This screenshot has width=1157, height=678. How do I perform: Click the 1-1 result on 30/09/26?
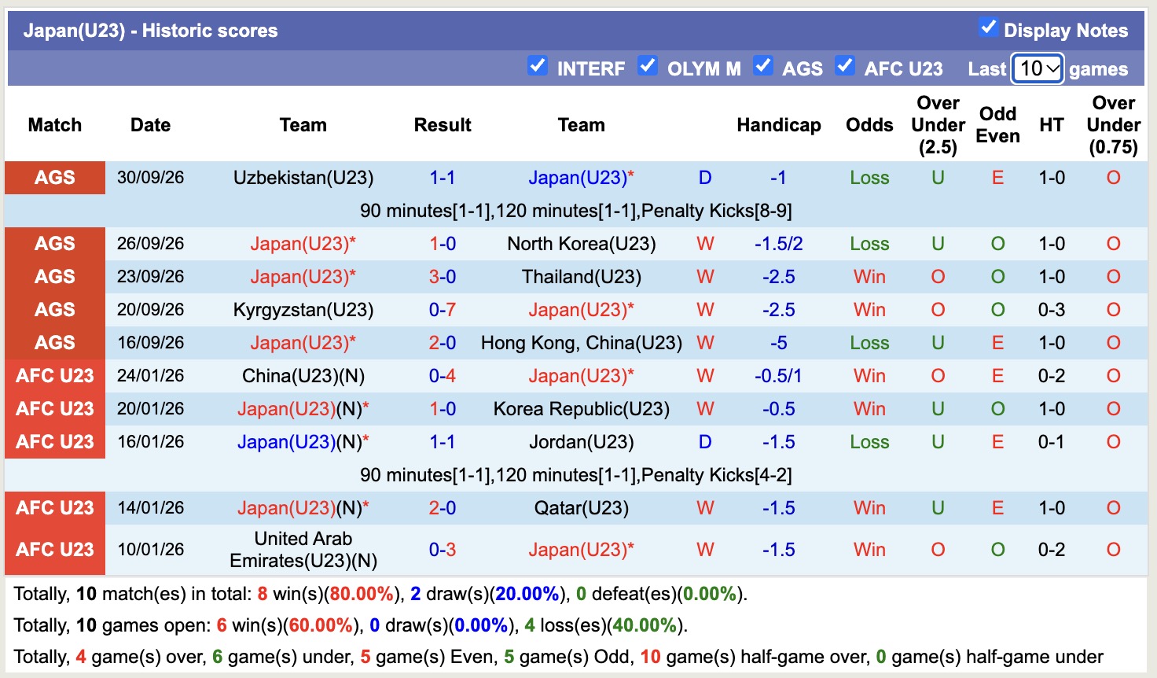[x=443, y=178]
